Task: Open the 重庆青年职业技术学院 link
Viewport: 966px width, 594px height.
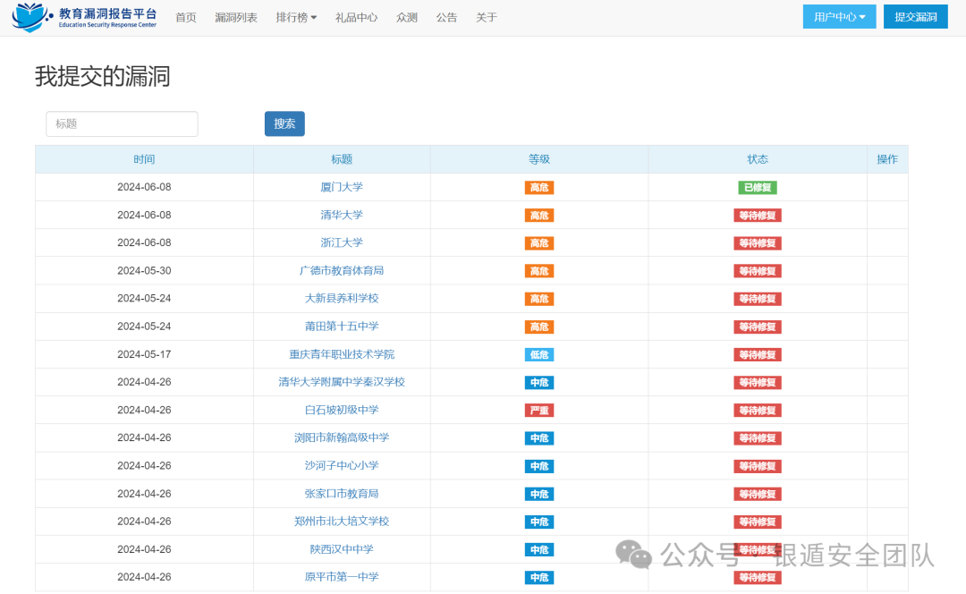Action: point(342,354)
